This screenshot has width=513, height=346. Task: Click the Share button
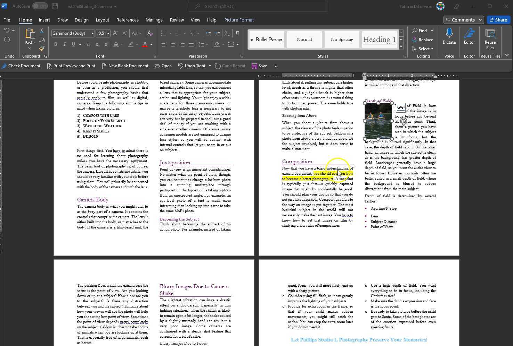click(x=498, y=20)
